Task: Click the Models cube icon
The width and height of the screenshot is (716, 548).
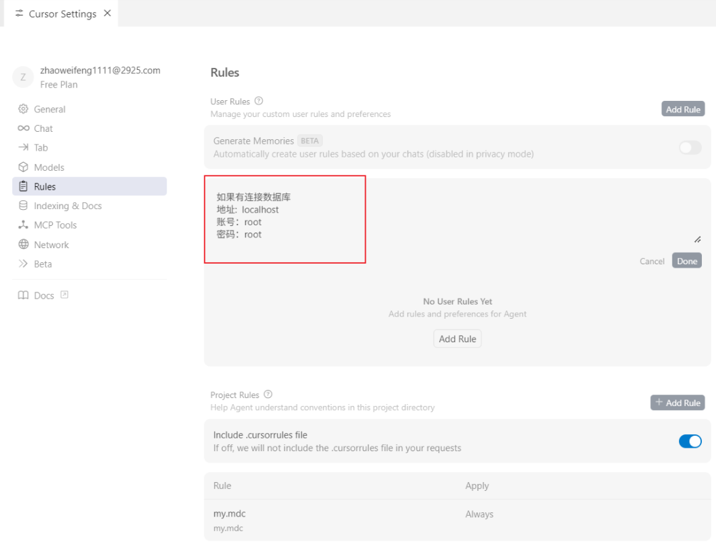Action: pyautogui.click(x=24, y=167)
